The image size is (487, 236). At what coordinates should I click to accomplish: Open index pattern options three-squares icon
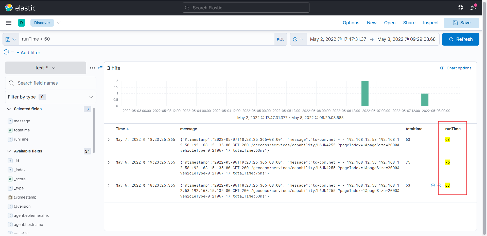[93, 68]
